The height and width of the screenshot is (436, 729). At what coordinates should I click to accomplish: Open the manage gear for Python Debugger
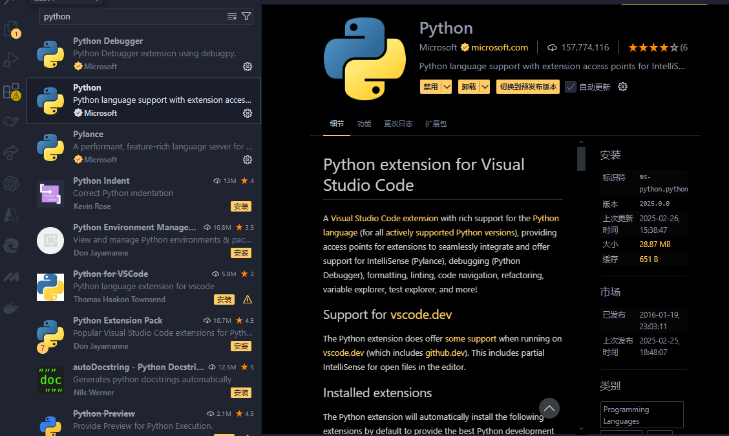248,67
